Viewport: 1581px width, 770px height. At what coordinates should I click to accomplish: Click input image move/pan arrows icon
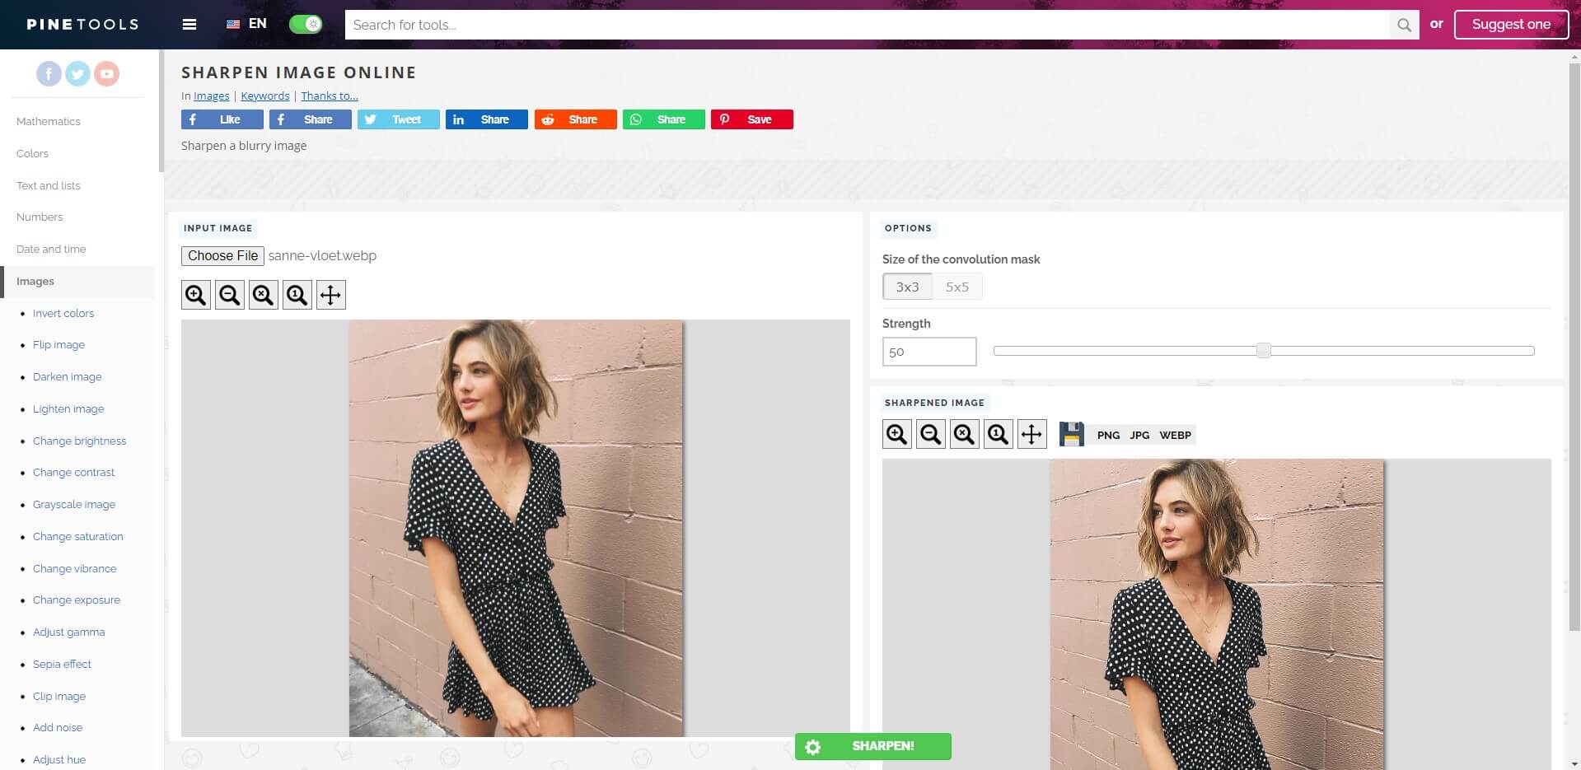[x=330, y=295]
